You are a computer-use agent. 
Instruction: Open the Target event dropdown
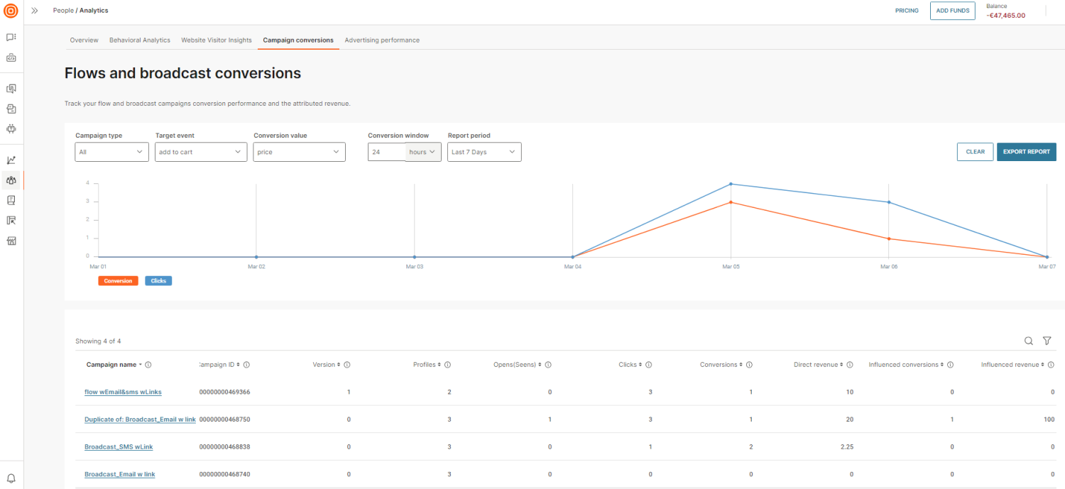(x=201, y=152)
